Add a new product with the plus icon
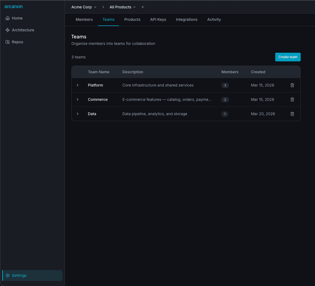This screenshot has width=315, height=286. [x=142, y=7]
